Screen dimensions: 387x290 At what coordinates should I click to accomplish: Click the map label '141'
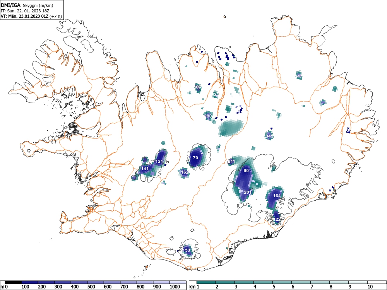(x=145, y=169)
